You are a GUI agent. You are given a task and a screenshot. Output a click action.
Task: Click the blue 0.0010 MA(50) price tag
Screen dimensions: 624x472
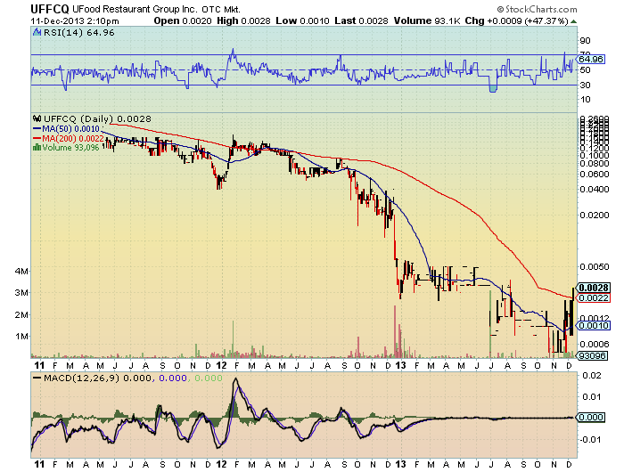pos(594,326)
